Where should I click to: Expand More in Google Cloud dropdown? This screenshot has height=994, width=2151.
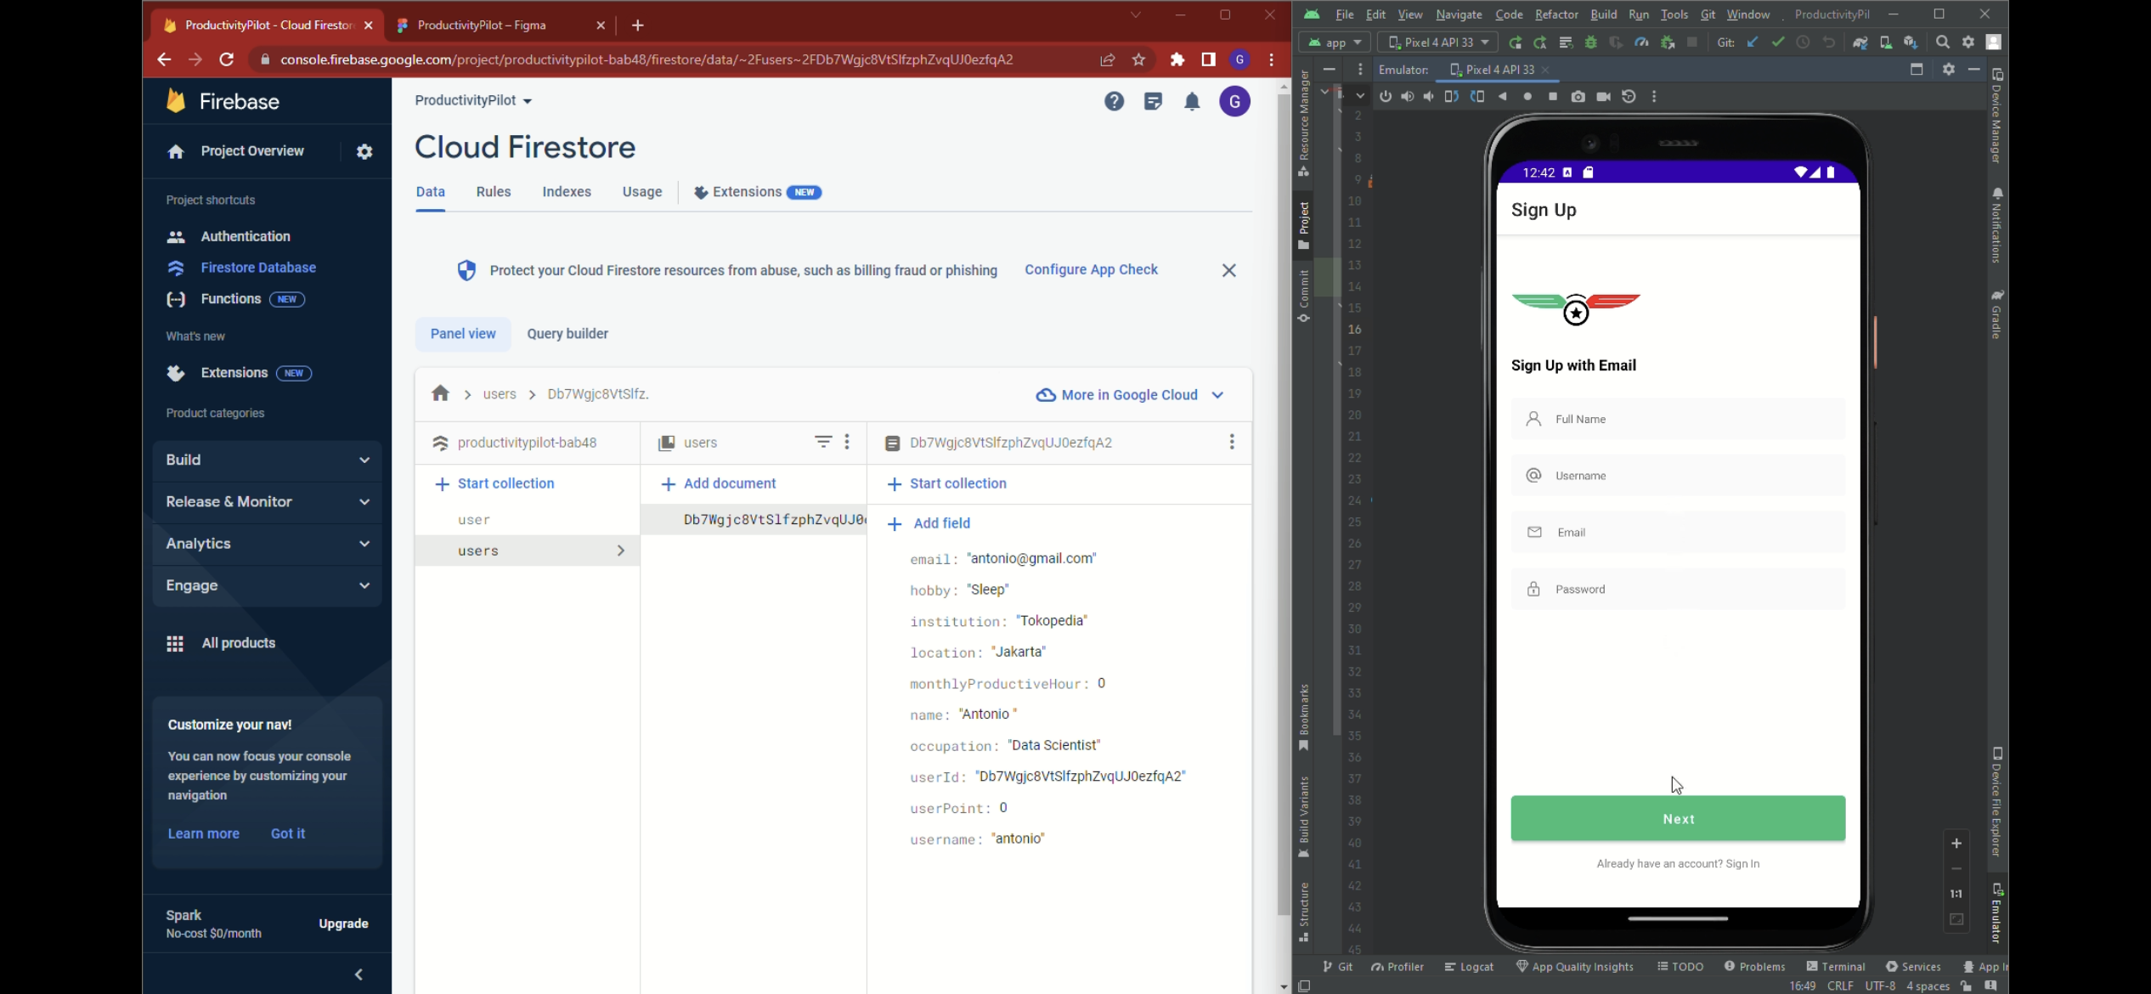coord(1131,395)
